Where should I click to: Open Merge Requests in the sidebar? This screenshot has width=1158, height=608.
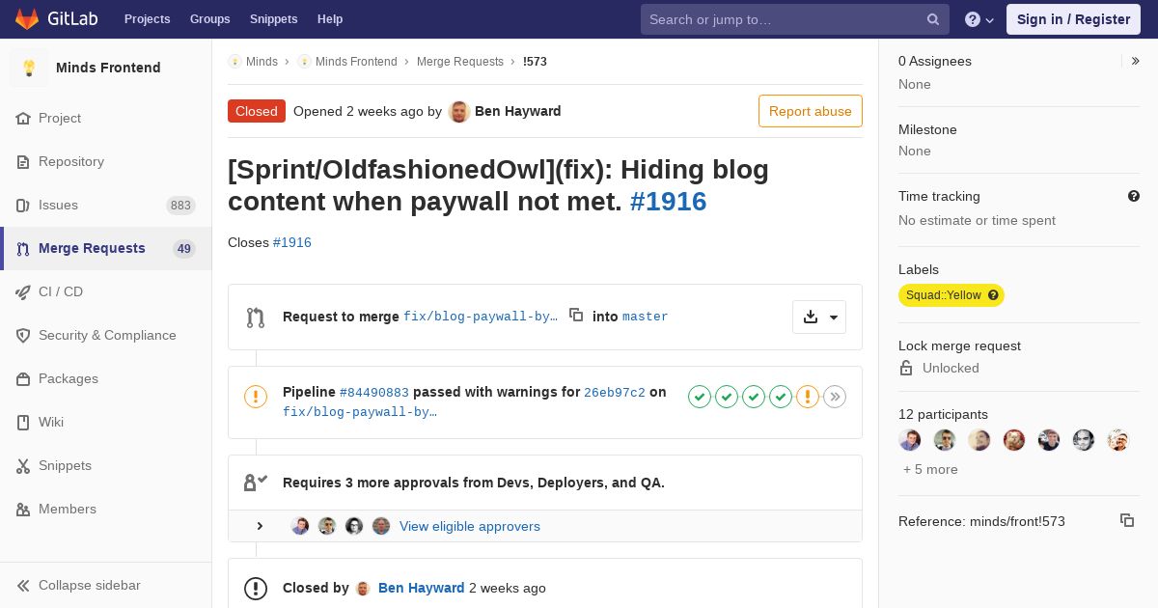106,248
